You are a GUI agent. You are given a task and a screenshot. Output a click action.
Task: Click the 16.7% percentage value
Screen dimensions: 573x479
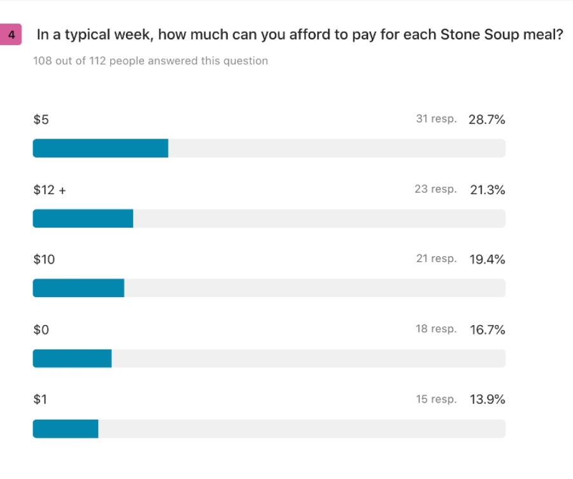pyautogui.click(x=488, y=330)
